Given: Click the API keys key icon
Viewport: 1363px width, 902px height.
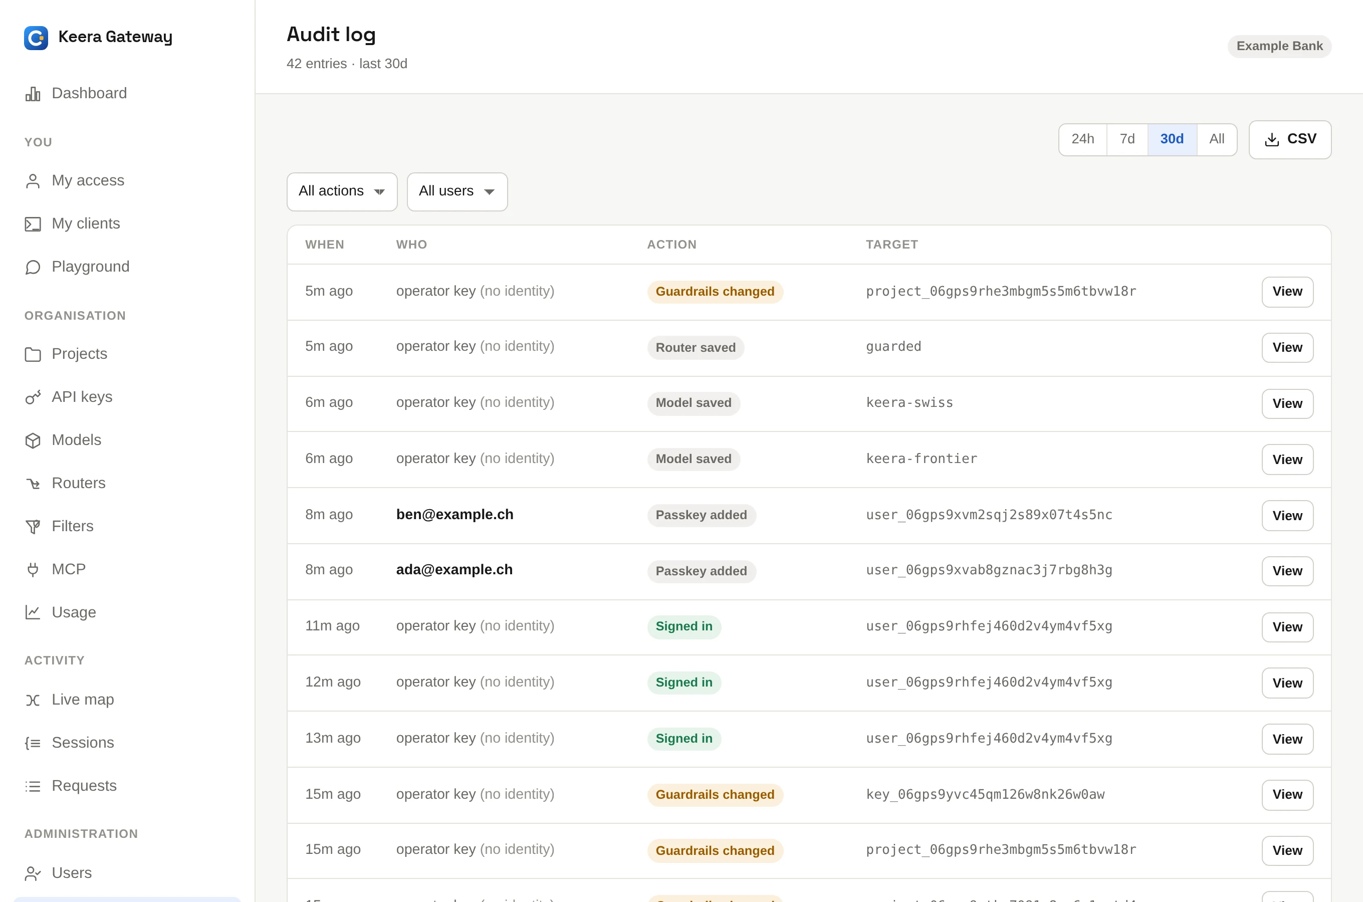Looking at the screenshot, I should [33, 397].
